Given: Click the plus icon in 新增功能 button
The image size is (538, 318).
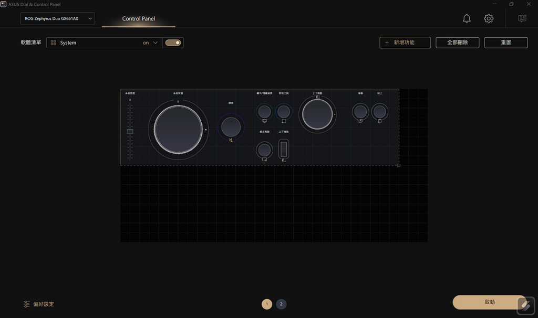Looking at the screenshot, I should tap(387, 43).
